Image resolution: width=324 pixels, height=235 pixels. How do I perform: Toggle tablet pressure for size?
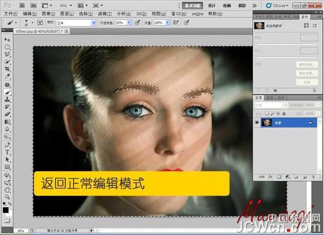pyautogui.click(x=187, y=22)
